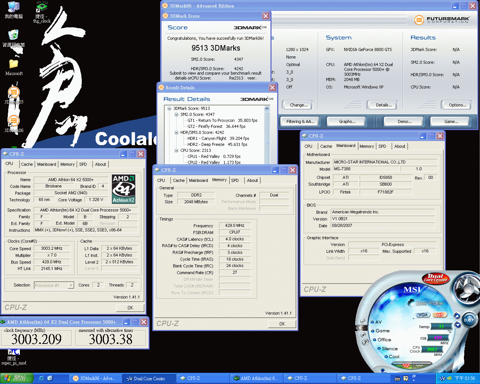This screenshot has height=384, width=480.
Task: Click the Change... button in 3DMark06
Action: (298, 105)
